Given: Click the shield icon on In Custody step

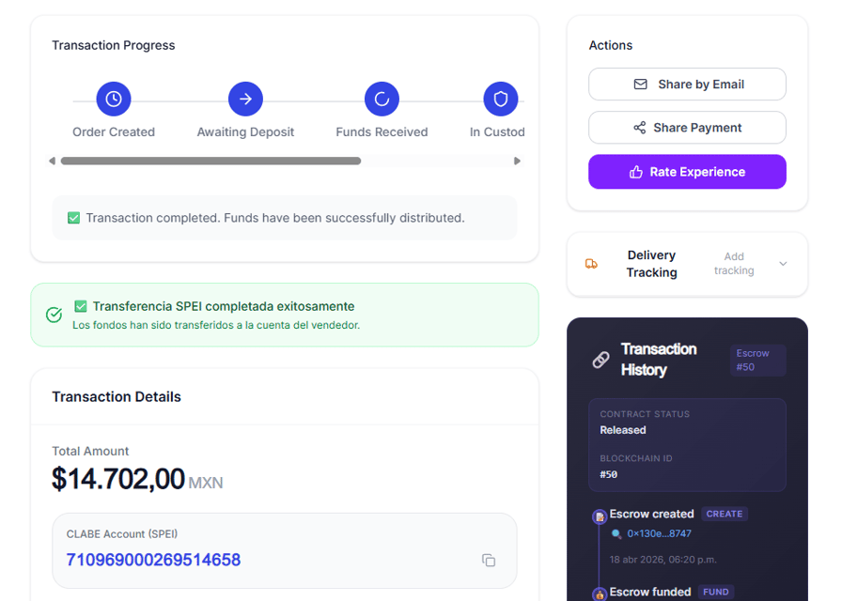Looking at the screenshot, I should coord(501,99).
